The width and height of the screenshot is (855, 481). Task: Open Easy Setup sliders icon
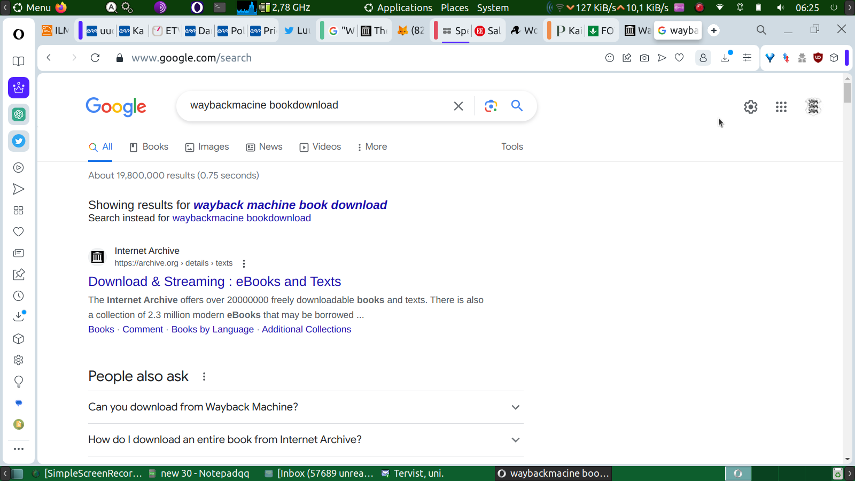pyautogui.click(x=747, y=58)
